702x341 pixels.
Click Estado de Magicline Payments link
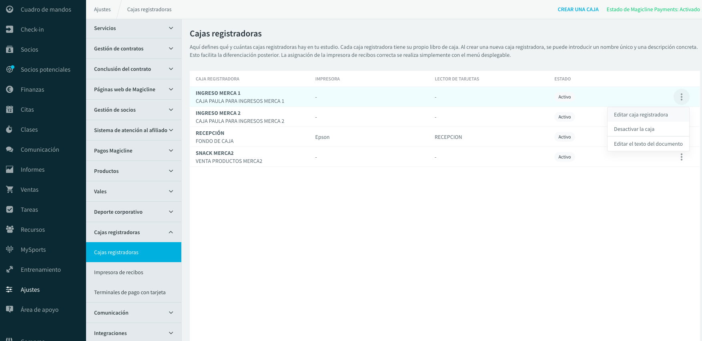(653, 9)
